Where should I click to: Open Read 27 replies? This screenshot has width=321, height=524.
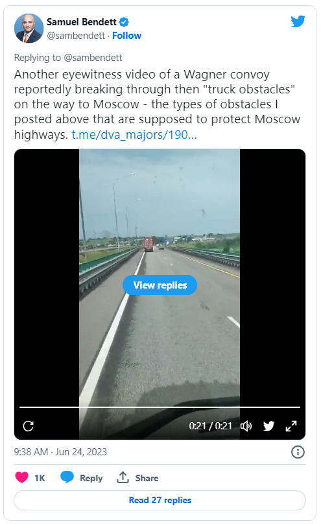(x=160, y=500)
